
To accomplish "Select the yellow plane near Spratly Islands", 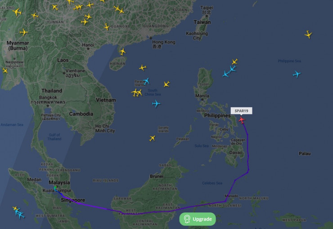I will [x=152, y=138].
